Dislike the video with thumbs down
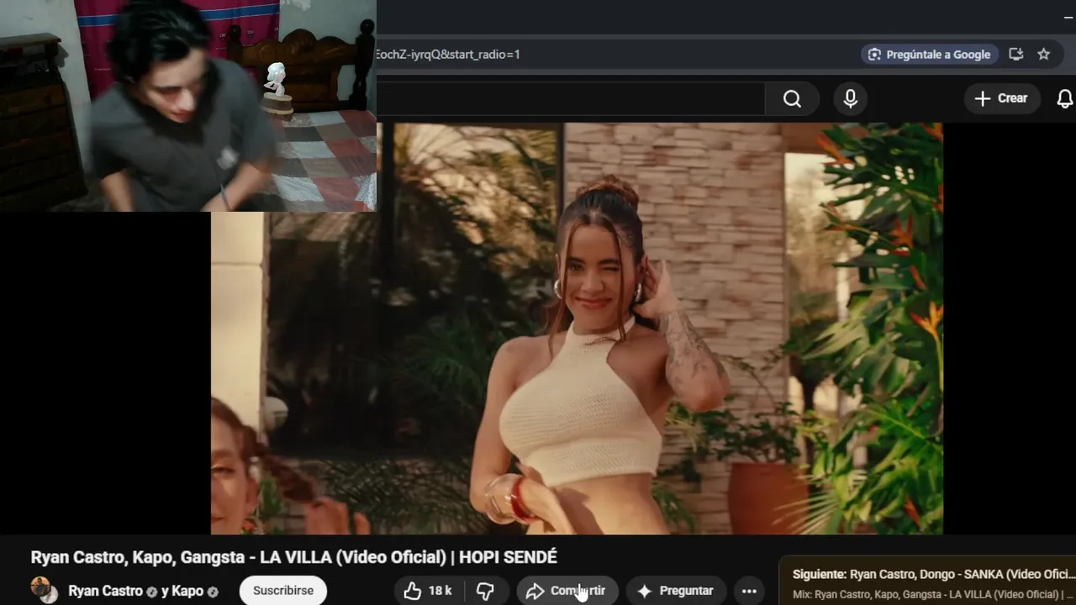 [x=486, y=591]
